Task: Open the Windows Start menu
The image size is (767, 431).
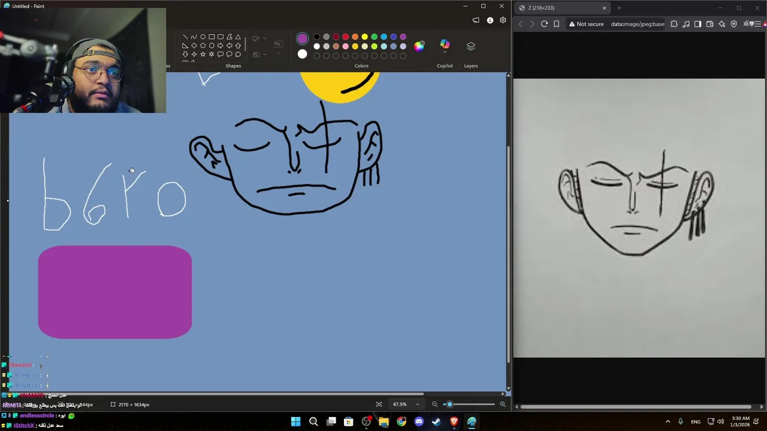Action: click(296, 421)
